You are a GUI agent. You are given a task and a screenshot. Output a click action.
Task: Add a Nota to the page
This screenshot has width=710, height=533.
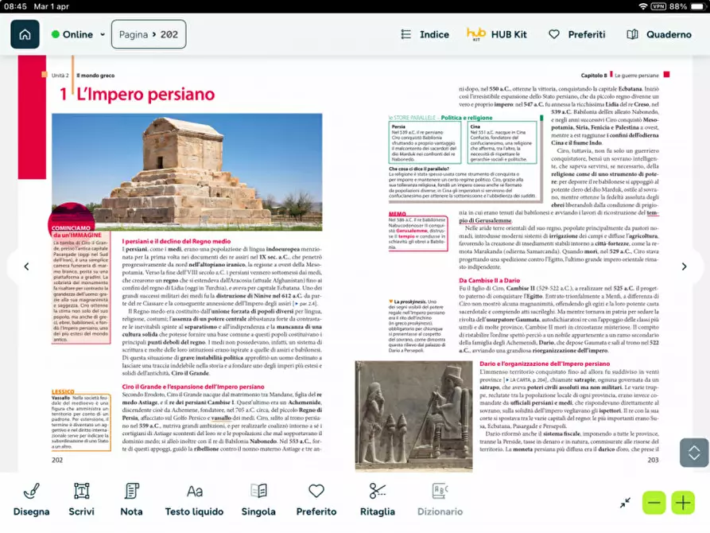131,500
